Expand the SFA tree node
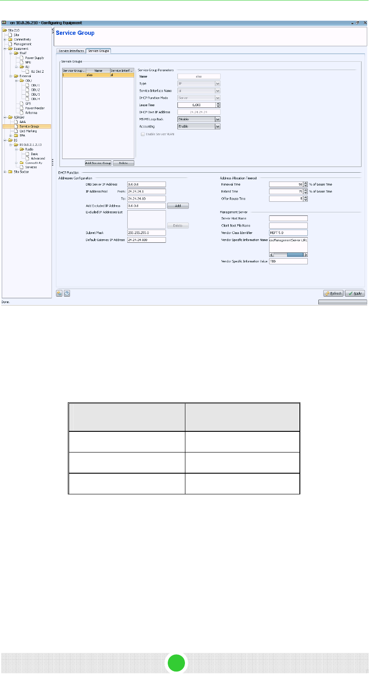The width and height of the screenshot is (369, 675). (11, 135)
